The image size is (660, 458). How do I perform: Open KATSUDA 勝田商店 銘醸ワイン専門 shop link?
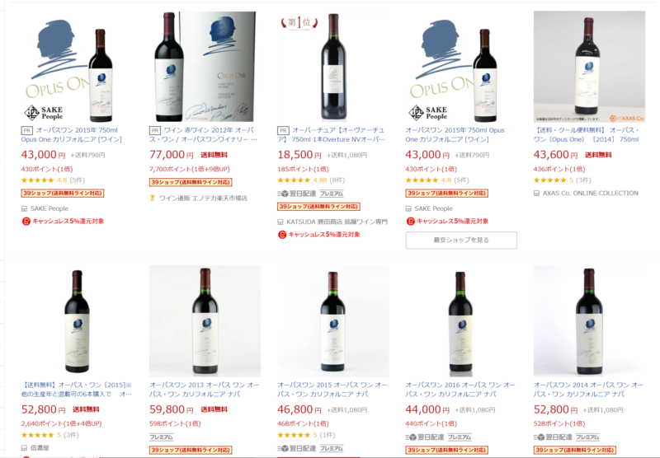click(337, 222)
